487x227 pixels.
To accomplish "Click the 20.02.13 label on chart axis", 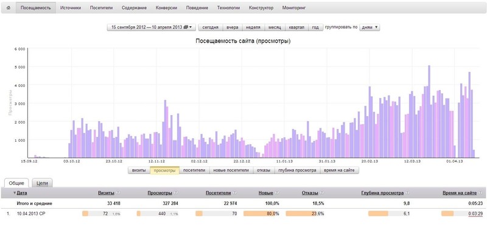I will point(370,161).
